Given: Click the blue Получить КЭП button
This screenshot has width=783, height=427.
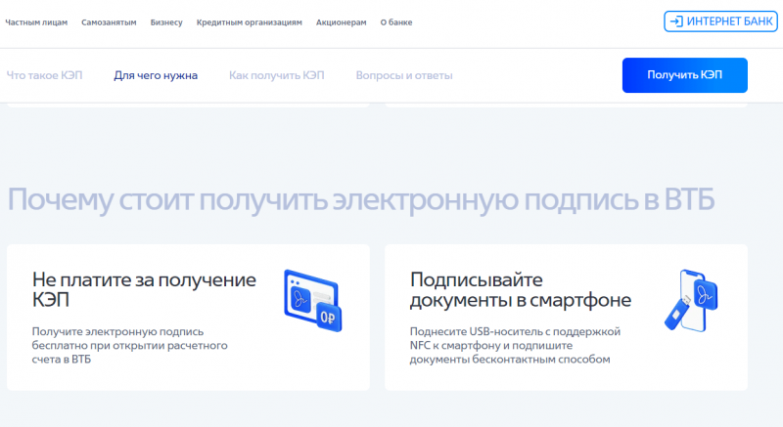Looking at the screenshot, I should (684, 75).
